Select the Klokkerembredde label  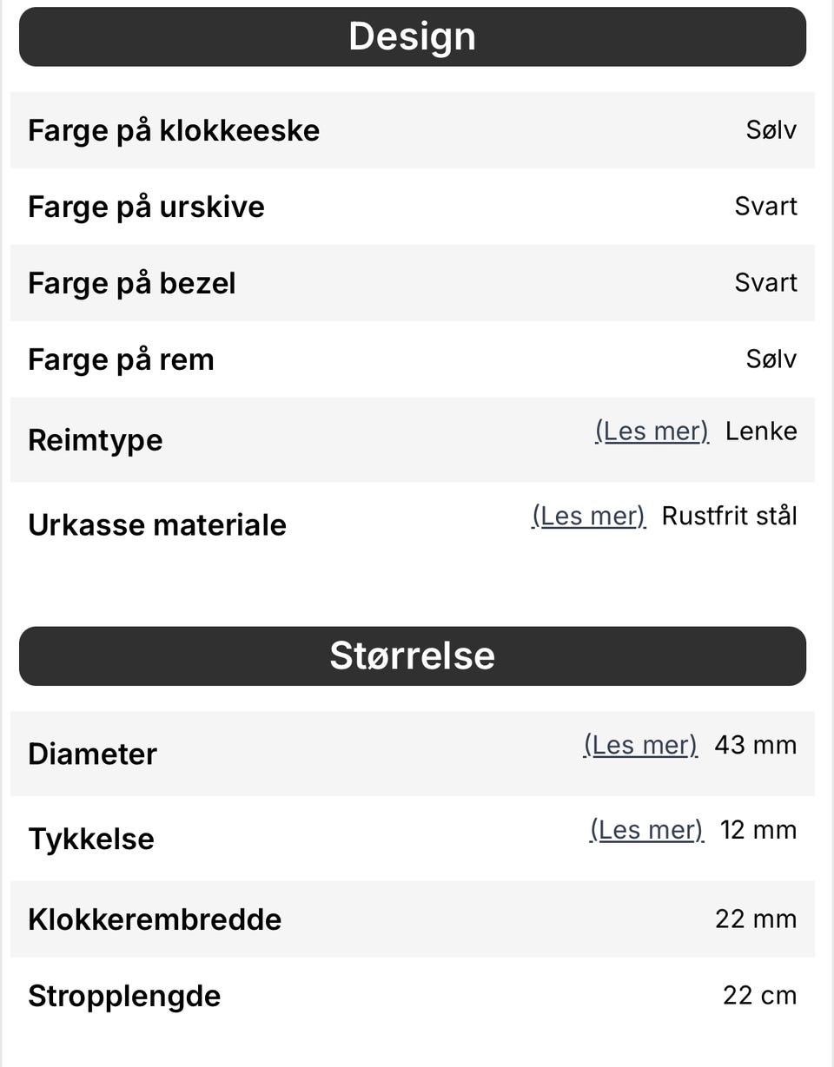(x=155, y=919)
